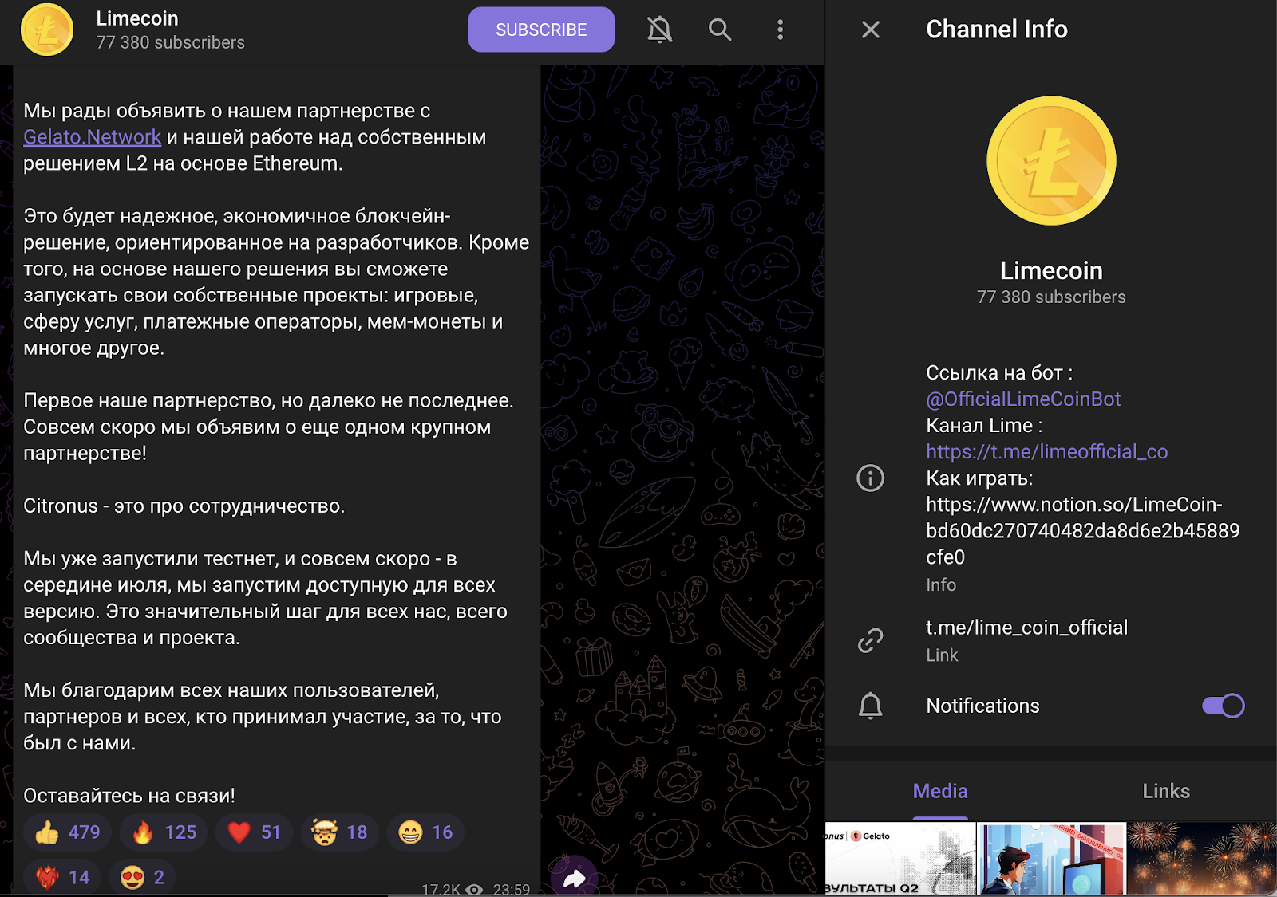Open the cartoon man media thumbnail
Image resolution: width=1277 pixels, height=897 pixels.
pos(1051,859)
